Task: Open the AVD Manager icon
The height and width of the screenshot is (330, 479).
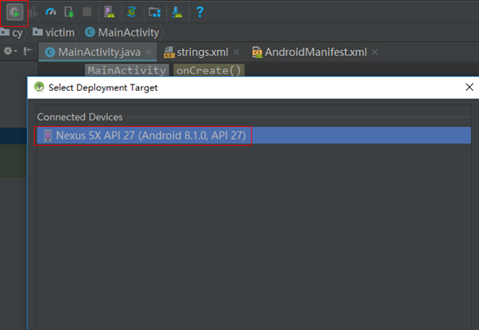Action: coord(109,12)
